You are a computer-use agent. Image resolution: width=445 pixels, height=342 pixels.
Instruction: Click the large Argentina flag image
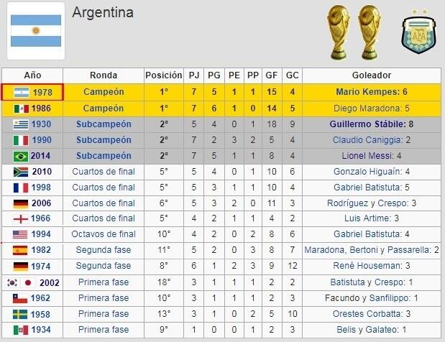[x=36, y=32]
